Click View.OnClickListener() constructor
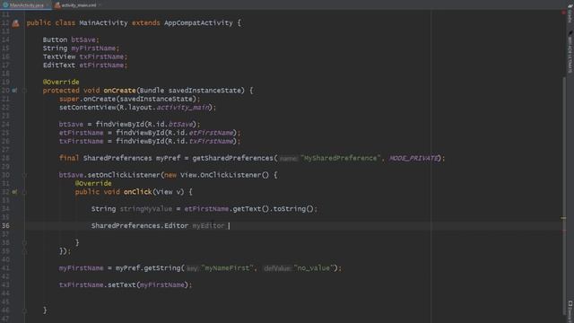The image size is (574, 323). [x=224, y=175]
